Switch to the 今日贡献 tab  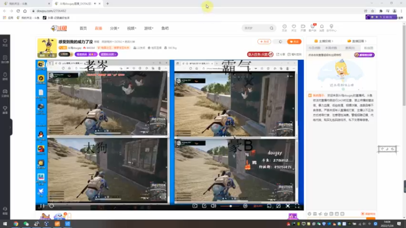pos(314,48)
